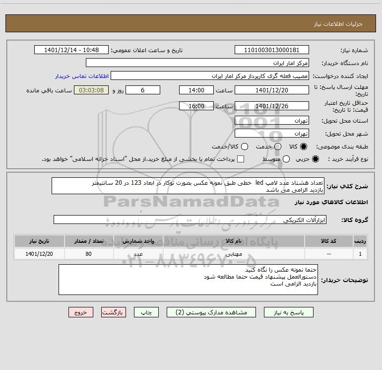
Task: Click the response deadline date 1401/12/20 field
Action: point(272,90)
